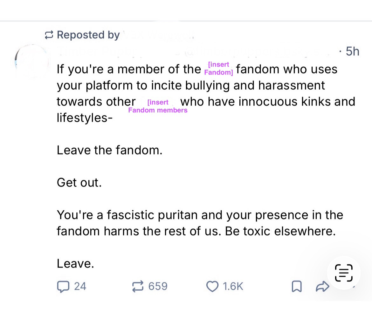Click the "Reposted by" label
The image size is (372, 325).
pyautogui.click(x=88, y=35)
